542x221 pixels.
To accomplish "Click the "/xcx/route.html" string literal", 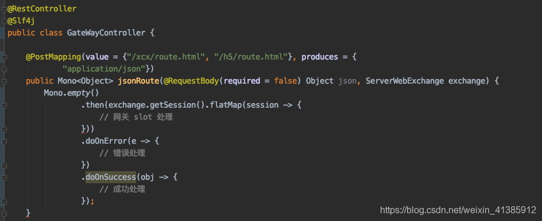I will coord(164,57).
